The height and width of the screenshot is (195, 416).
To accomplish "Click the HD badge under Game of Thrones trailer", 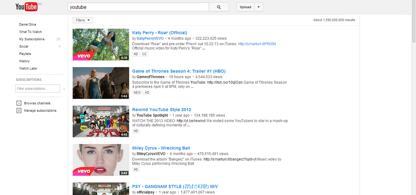I will [147, 93].
